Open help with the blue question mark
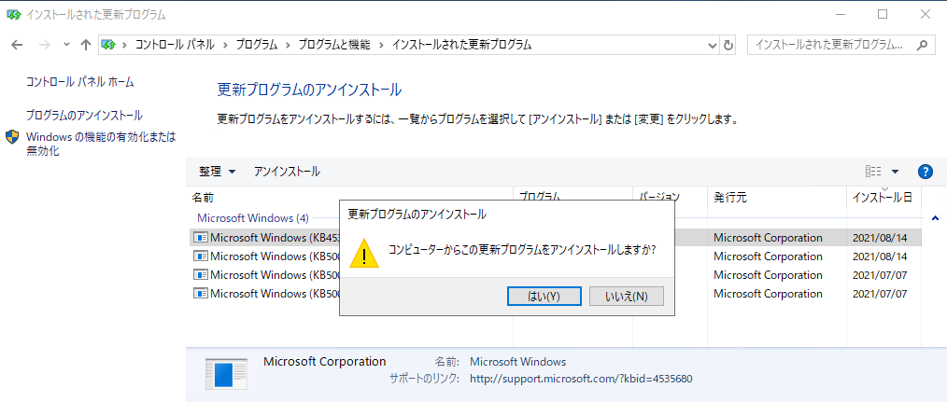The image size is (947, 402). tap(925, 172)
